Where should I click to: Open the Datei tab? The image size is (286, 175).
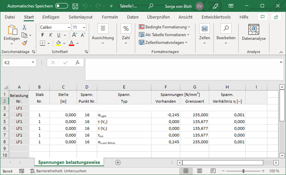click(10, 17)
